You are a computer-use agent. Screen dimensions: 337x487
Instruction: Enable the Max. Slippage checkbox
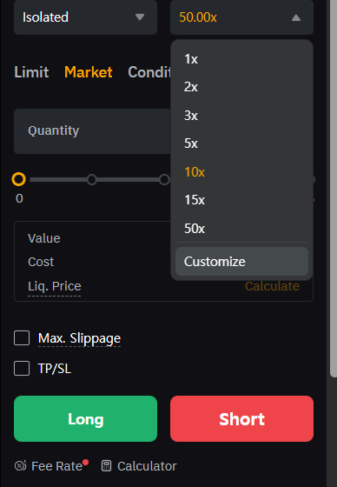click(22, 338)
